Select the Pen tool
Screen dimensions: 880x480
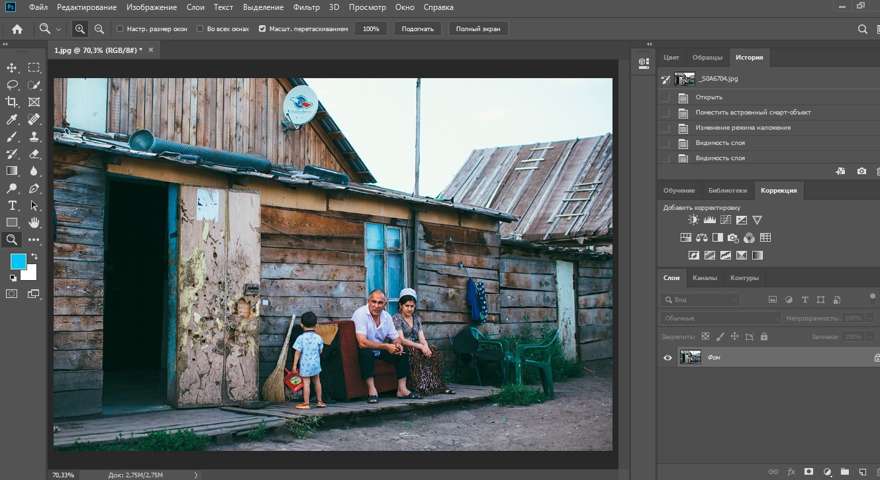(34, 188)
